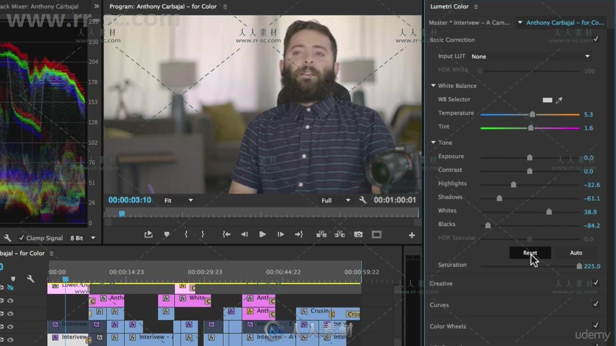Click the WB Selector white swatch
The image size is (616, 346).
pos(547,100)
